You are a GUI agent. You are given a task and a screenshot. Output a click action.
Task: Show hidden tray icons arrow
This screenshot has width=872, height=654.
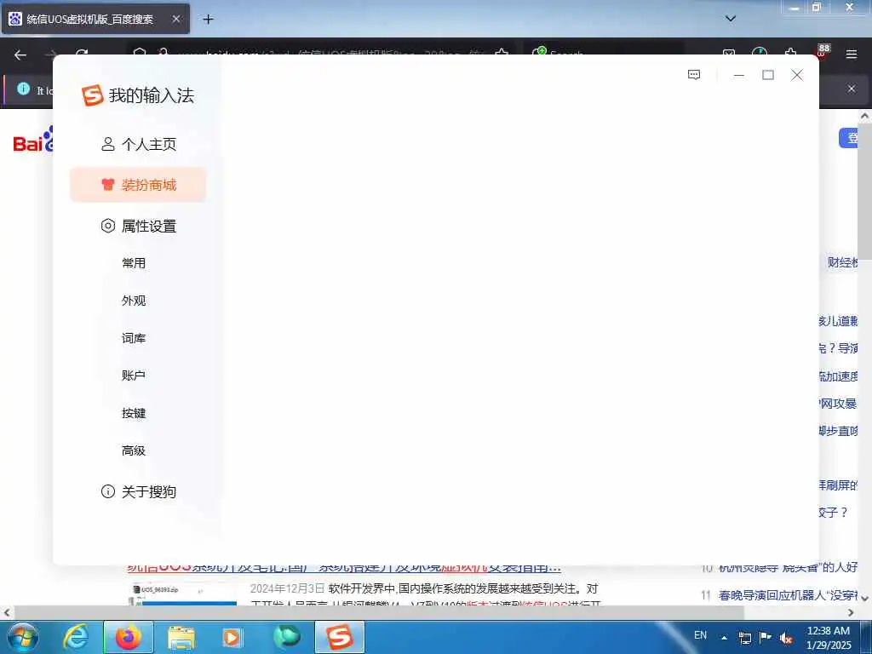pyautogui.click(x=724, y=638)
